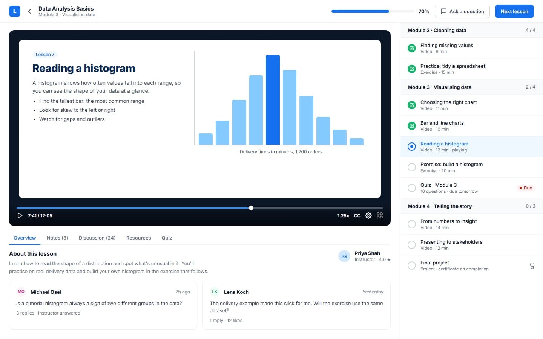Click Lena Koch's LK avatar
Image resolution: width=543 pixels, height=339 pixels.
tap(215, 292)
